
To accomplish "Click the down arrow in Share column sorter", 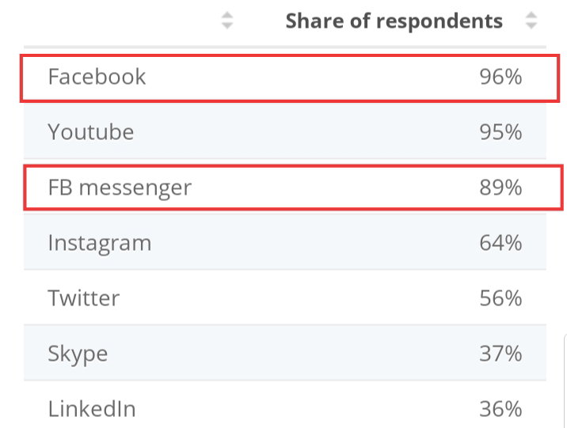I will [531, 25].
